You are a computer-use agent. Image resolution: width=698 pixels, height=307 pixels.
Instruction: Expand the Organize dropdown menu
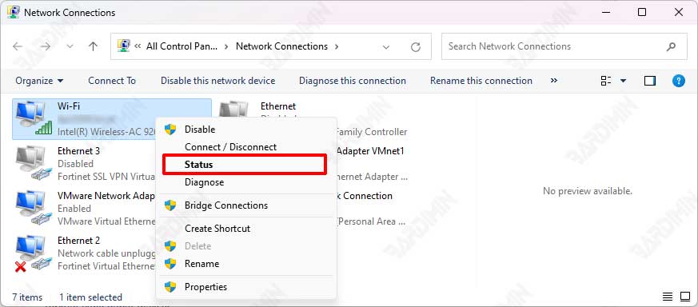click(x=39, y=81)
